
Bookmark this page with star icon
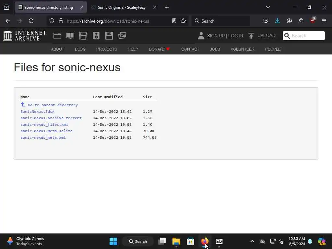tap(183, 21)
